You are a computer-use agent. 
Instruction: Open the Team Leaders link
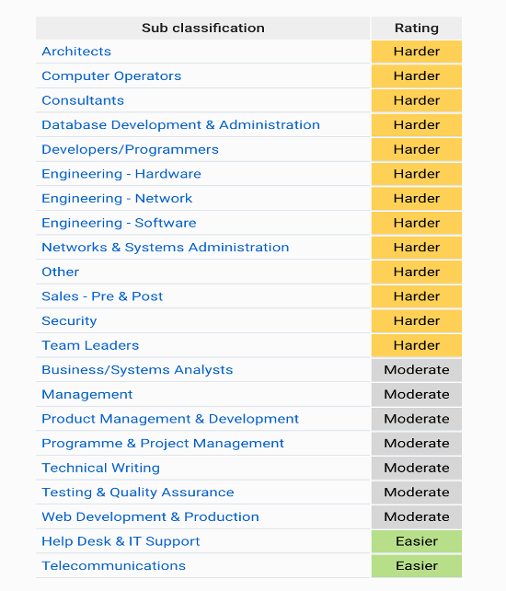(x=90, y=345)
